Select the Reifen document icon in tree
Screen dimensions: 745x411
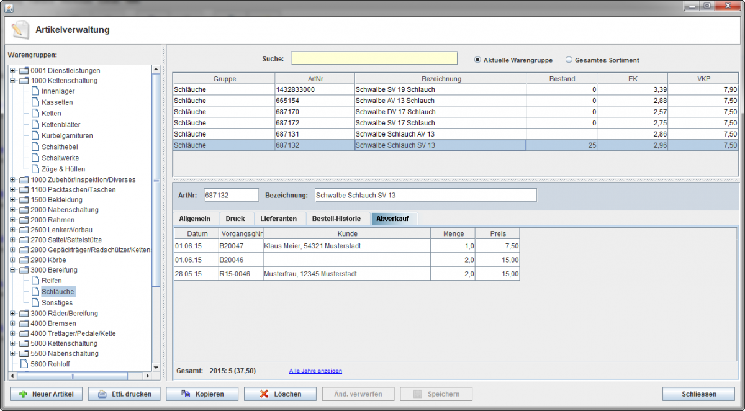(x=35, y=281)
